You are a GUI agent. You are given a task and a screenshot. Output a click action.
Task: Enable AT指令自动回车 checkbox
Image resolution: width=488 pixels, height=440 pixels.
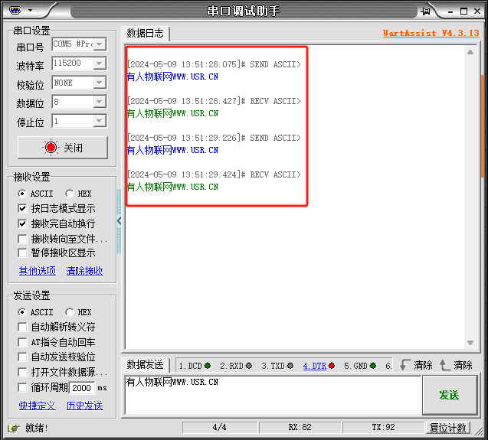(x=22, y=342)
